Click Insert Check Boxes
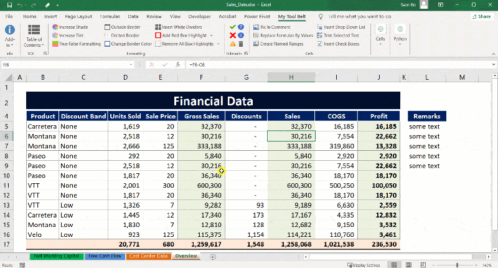 (338, 44)
